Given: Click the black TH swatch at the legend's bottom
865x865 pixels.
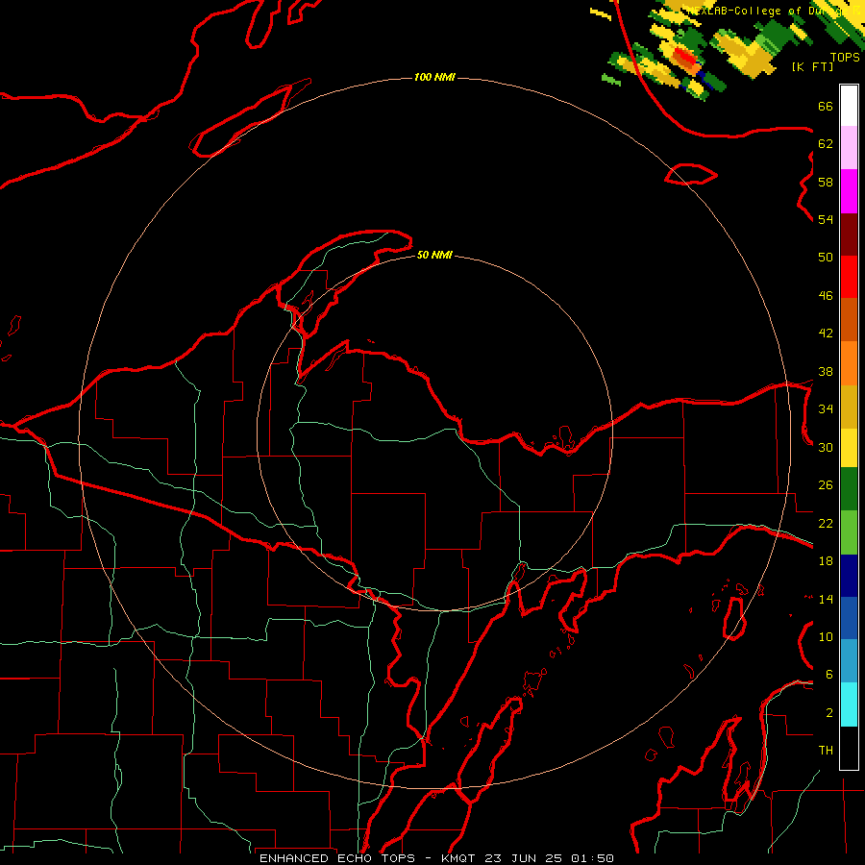Looking at the screenshot, I should [849, 748].
